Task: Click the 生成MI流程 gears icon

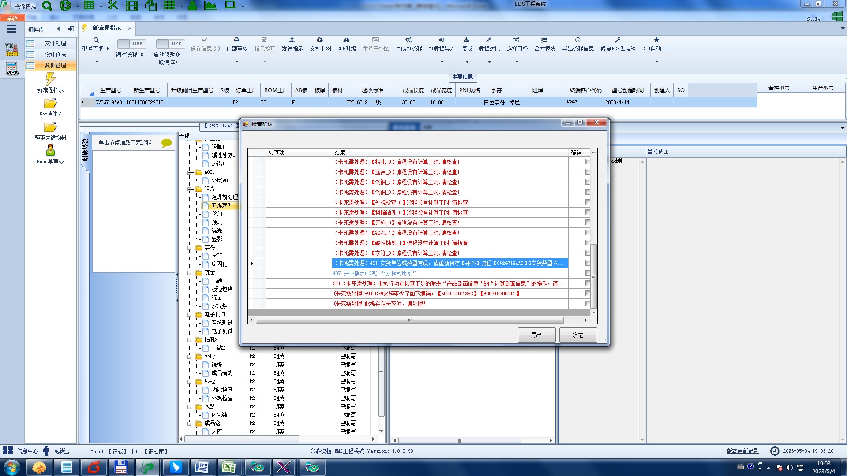Action: 409,40
